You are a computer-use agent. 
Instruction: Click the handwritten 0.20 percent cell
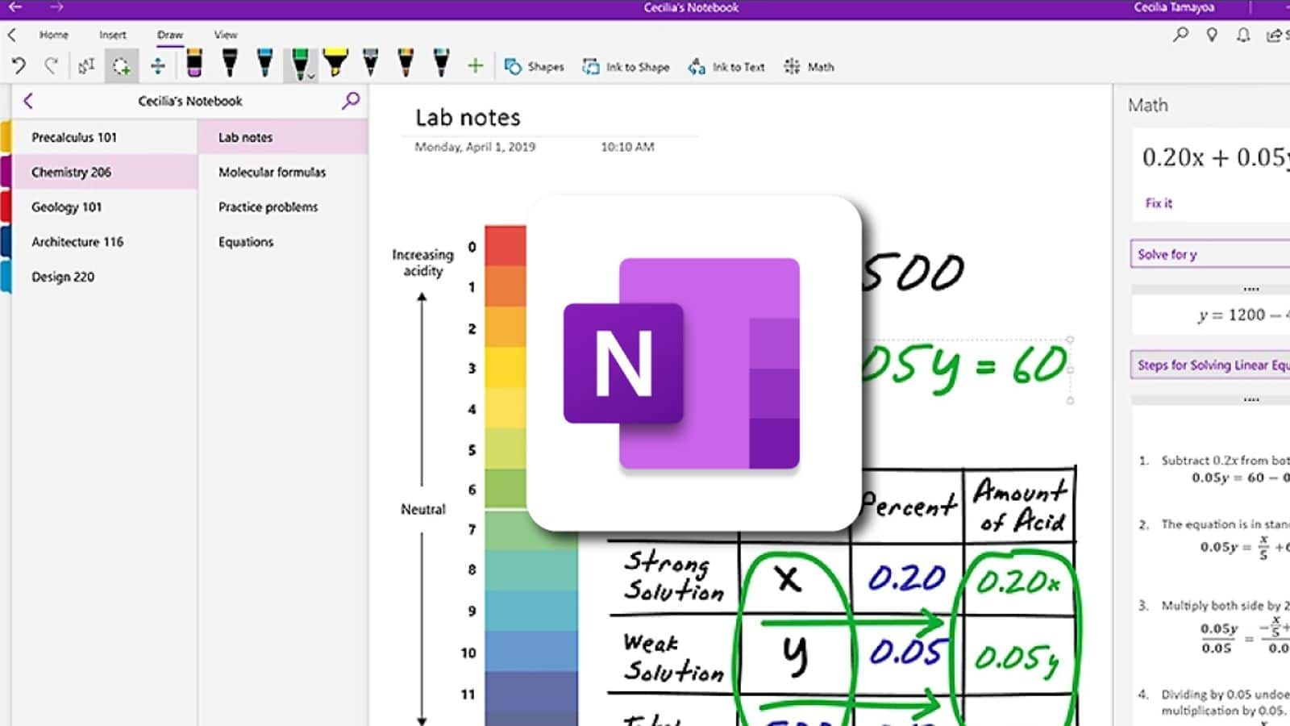pyautogui.click(x=906, y=578)
